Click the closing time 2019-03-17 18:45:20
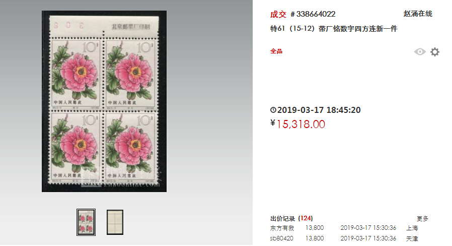Screen dimensions: 452x246 click(319, 110)
